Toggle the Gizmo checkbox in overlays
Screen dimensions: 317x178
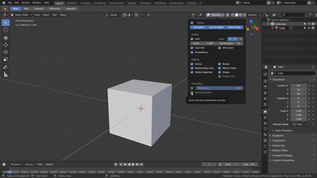coord(192,23)
